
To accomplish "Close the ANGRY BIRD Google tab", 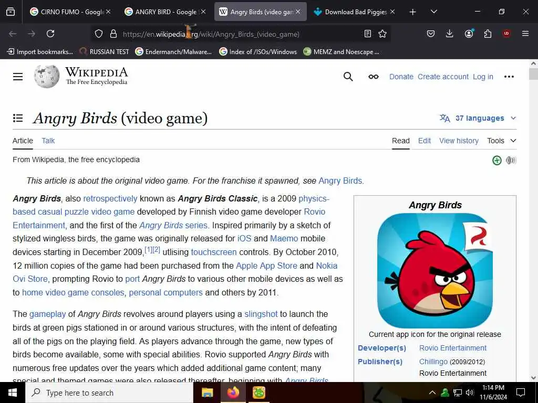I will tap(203, 12).
